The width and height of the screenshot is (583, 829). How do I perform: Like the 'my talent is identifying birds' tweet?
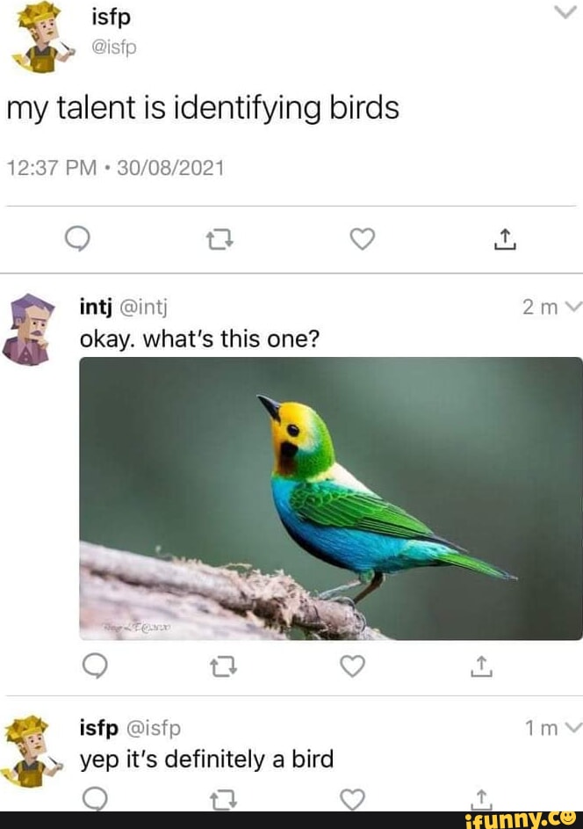[x=362, y=239]
